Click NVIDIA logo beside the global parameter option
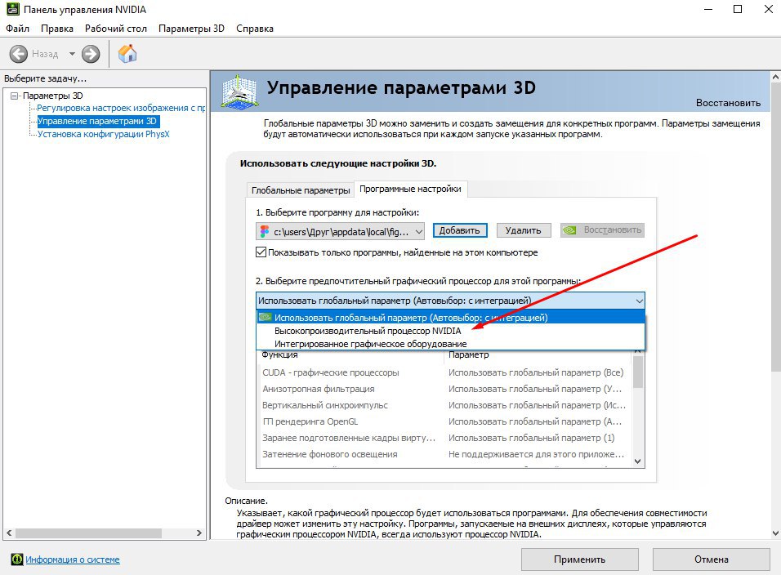781x575 pixels. tap(266, 317)
